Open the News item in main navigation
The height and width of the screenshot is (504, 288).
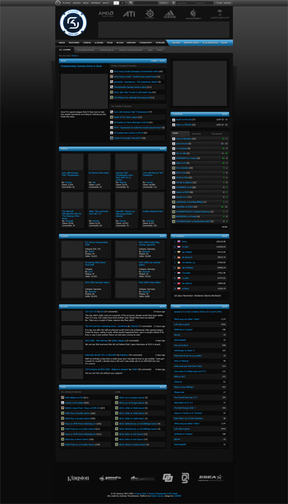point(61,42)
